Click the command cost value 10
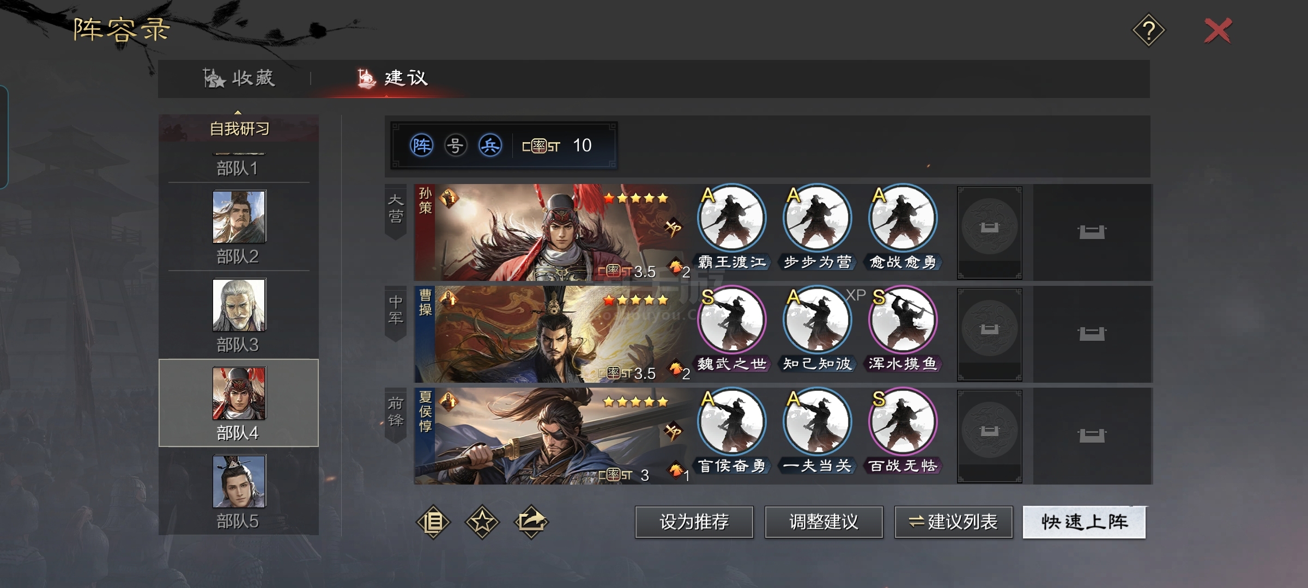 tap(582, 145)
